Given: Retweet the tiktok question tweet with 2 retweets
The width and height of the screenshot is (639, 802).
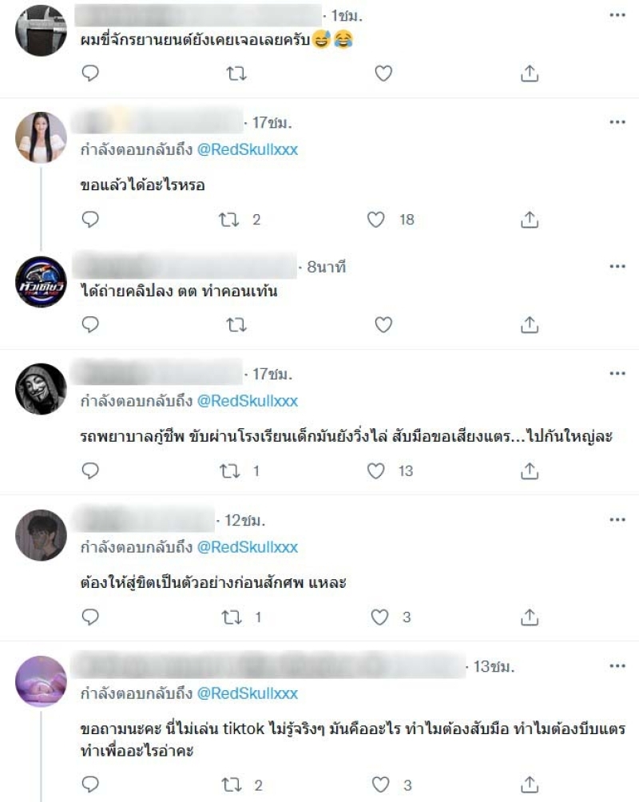Looking at the screenshot, I should click(232, 785).
